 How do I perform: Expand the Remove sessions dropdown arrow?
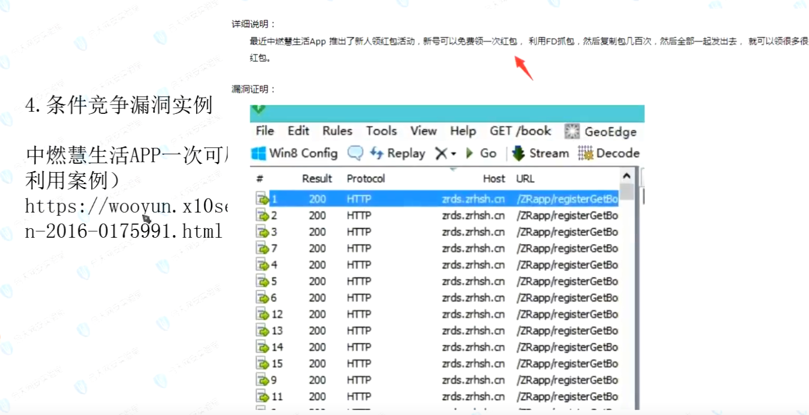454,154
